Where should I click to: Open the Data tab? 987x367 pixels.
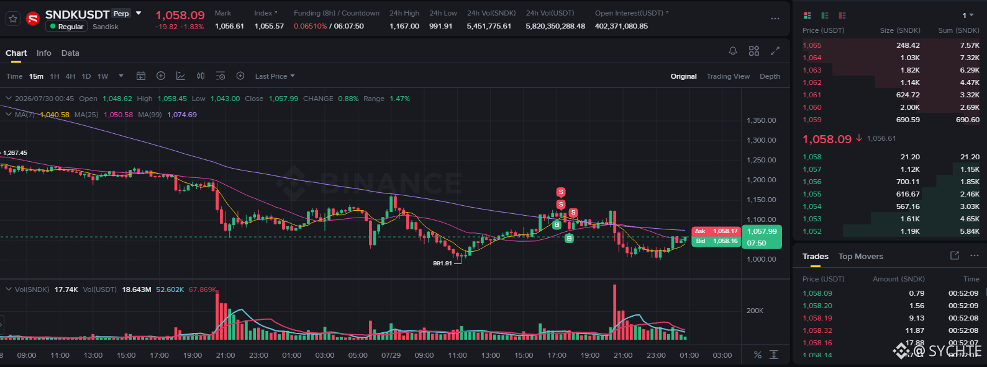pos(70,53)
